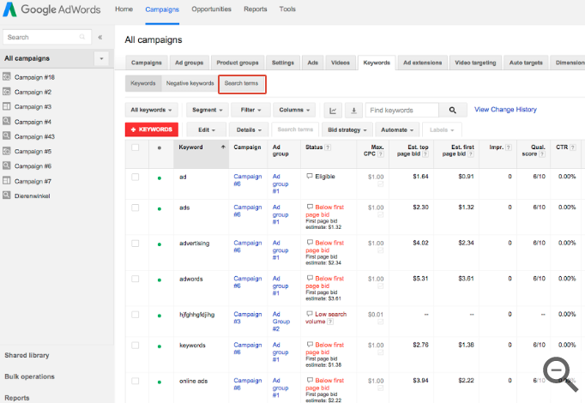Screen dimensions: 585x403
Task: Check the checkbox for keyword 'advertising'
Action: pyautogui.click(x=135, y=244)
